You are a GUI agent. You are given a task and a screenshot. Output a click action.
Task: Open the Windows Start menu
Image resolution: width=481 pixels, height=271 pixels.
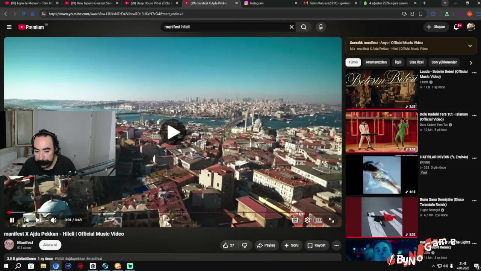coord(6,266)
